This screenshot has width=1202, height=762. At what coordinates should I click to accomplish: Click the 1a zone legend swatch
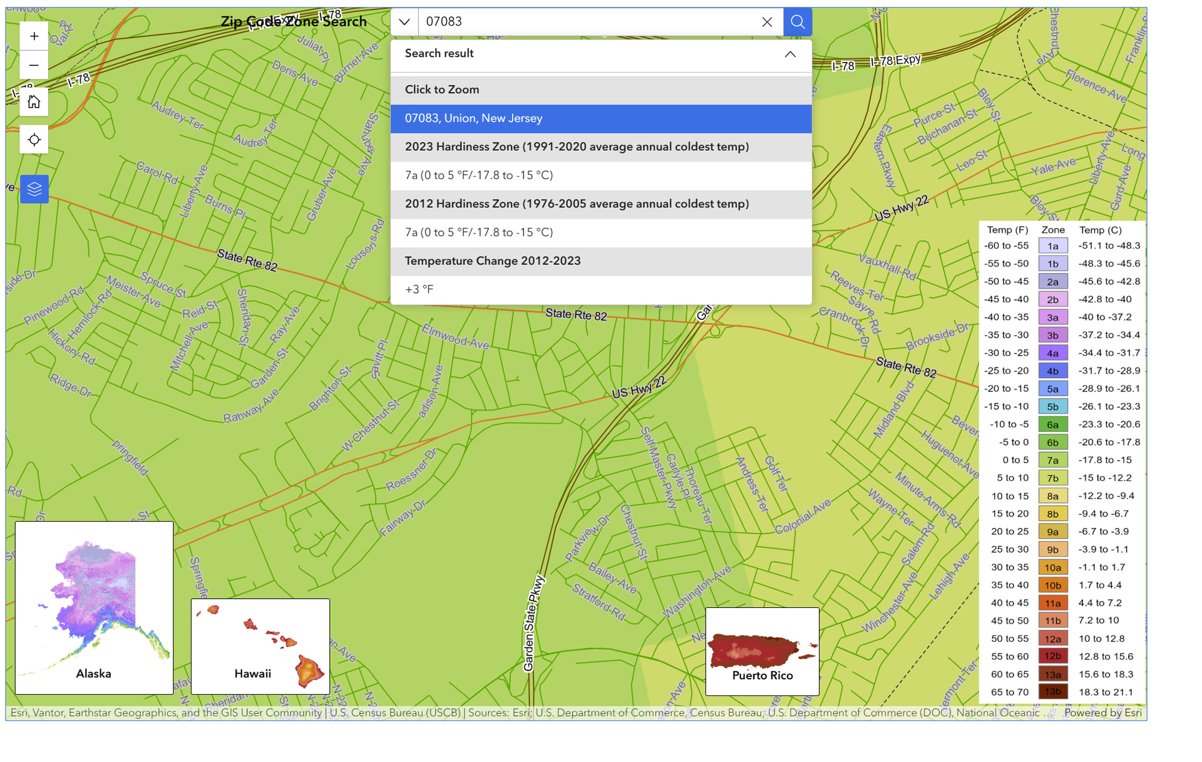coord(1052,246)
